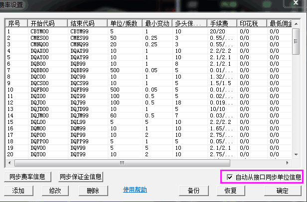The width and height of the screenshot is (307, 202).
Task: Select row DQCS00
Action: tap(149, 83)
